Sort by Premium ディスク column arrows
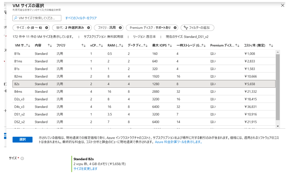287x174 pixels. (x=237, y=45)
